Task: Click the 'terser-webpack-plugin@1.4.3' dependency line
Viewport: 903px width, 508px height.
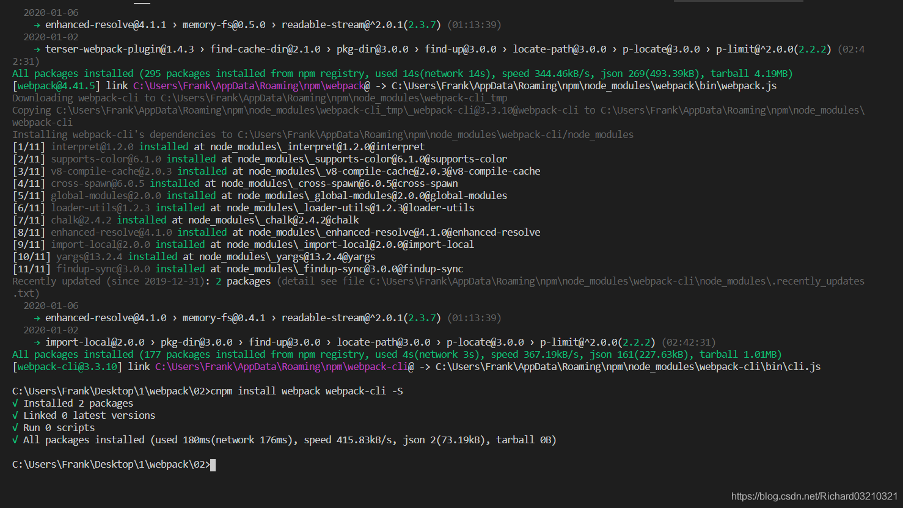Action: tap(438, 55)
